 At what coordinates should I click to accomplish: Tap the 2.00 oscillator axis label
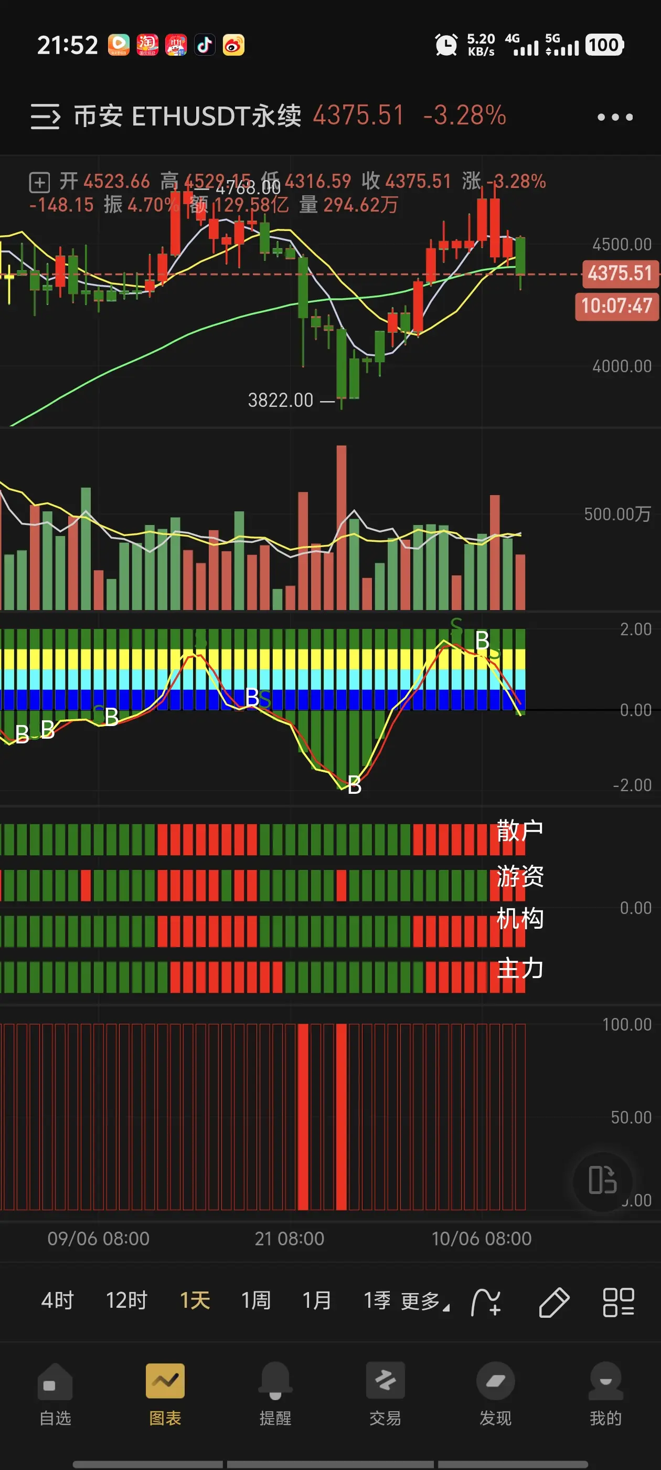pyautogui.click(x=635, y=629)
